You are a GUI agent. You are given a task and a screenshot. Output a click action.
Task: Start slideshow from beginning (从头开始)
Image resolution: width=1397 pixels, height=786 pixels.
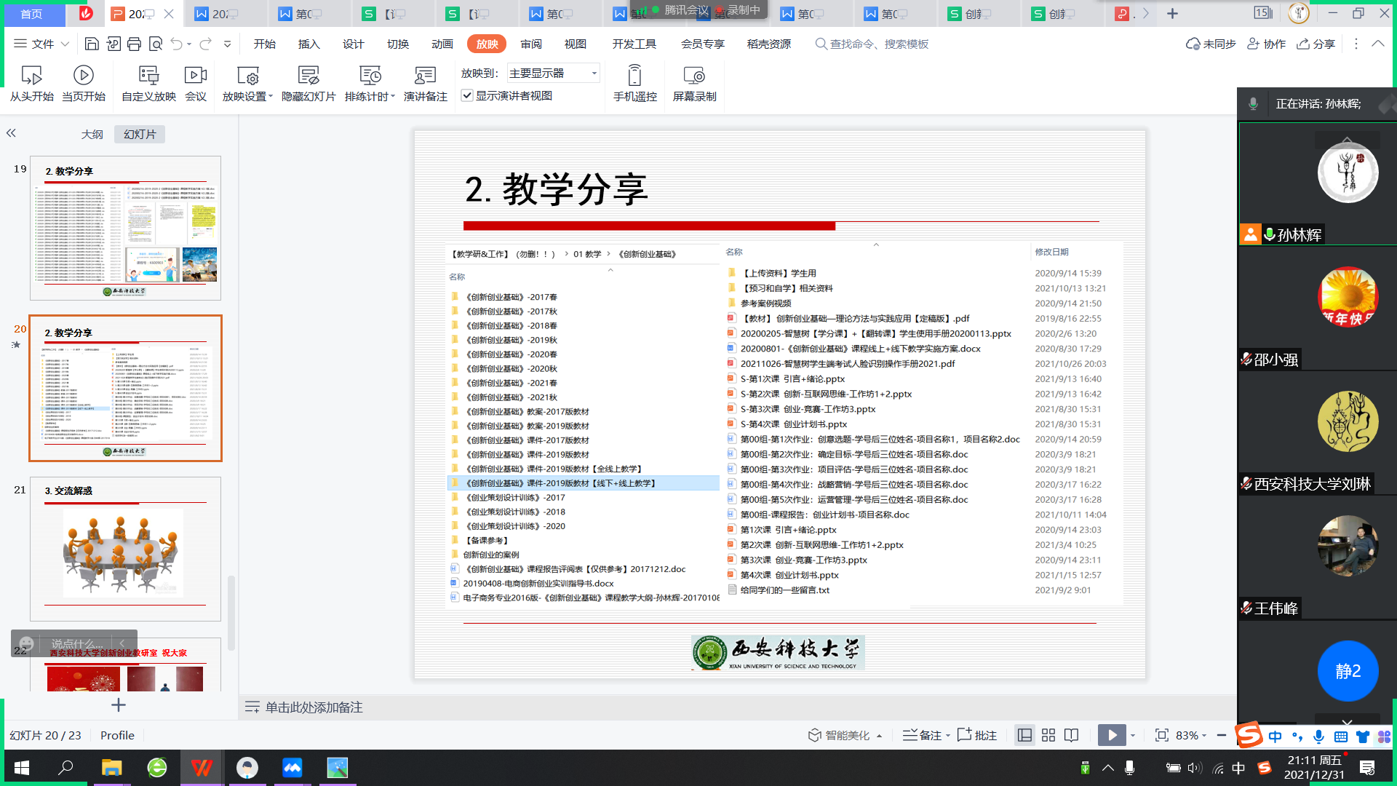click(31, 84)
